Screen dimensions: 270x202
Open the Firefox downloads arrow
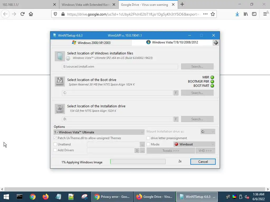pos(237,14)
